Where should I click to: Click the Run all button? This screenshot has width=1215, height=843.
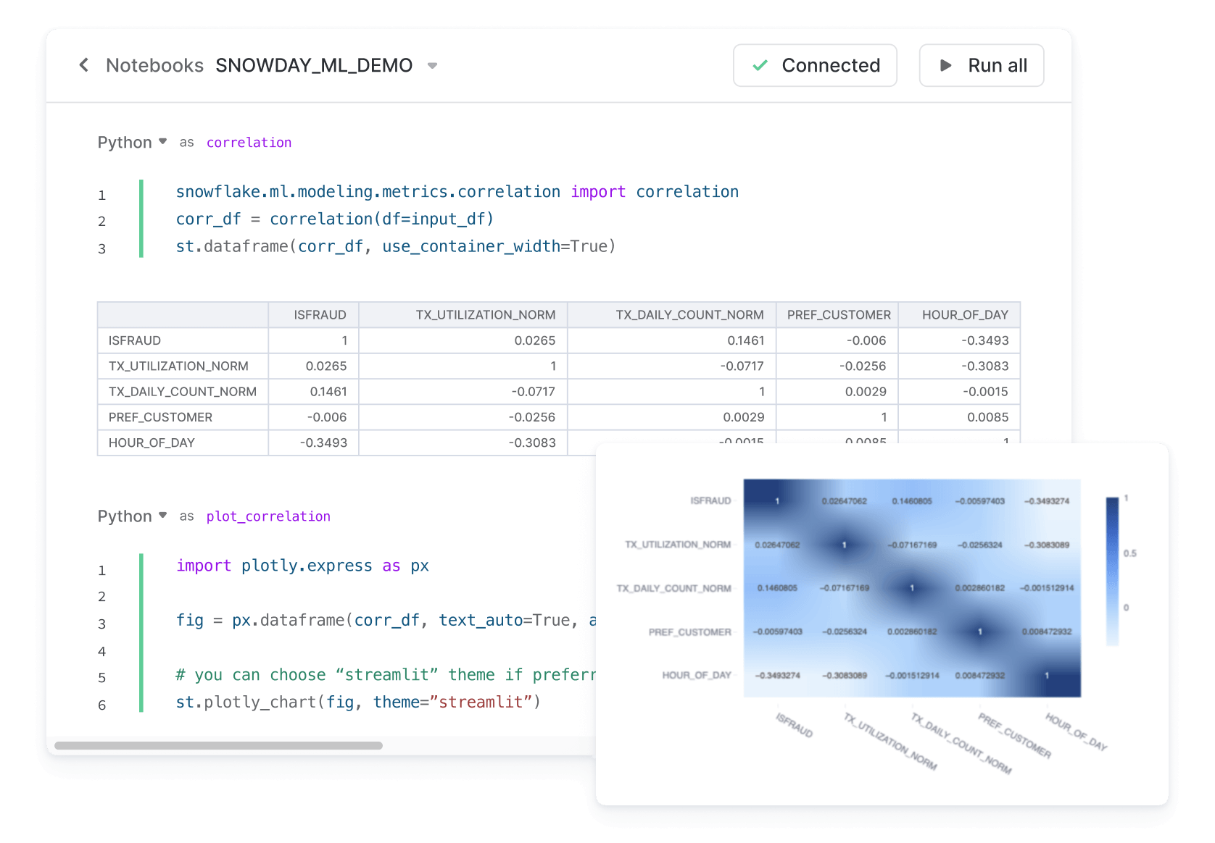[982, 65]
